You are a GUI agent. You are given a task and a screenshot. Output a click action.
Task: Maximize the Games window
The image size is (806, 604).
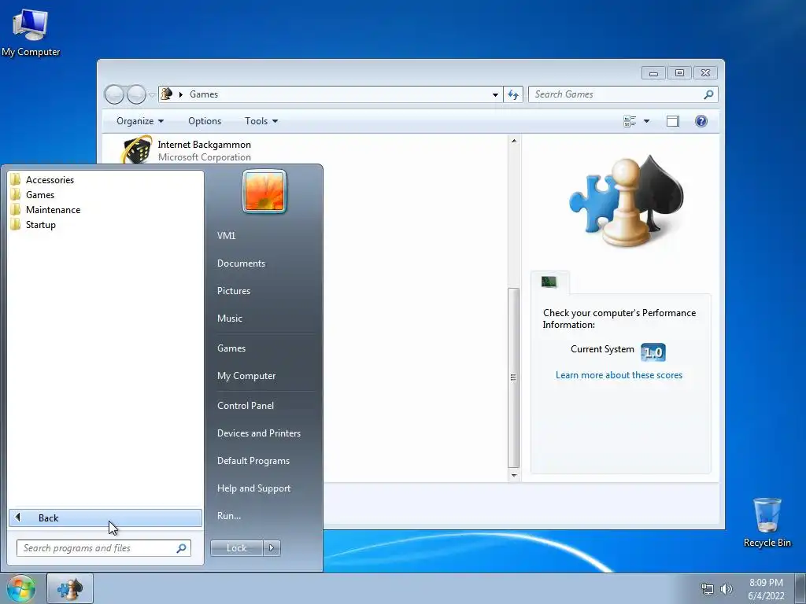pyautogui.click(x=679, y=73)
